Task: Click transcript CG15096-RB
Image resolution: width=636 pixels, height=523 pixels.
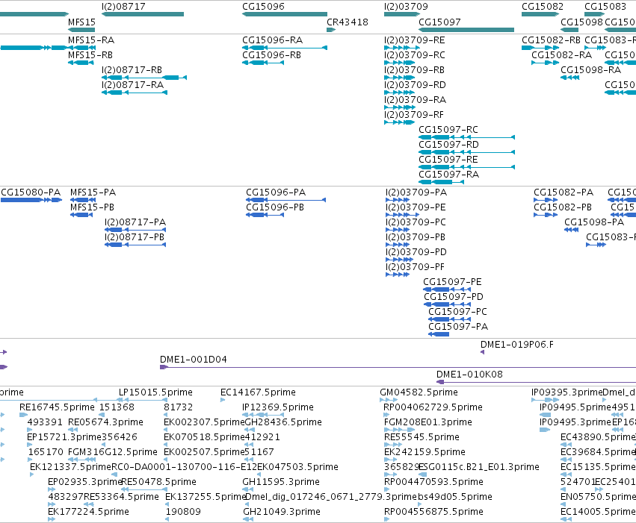Action: pos(263,63)
